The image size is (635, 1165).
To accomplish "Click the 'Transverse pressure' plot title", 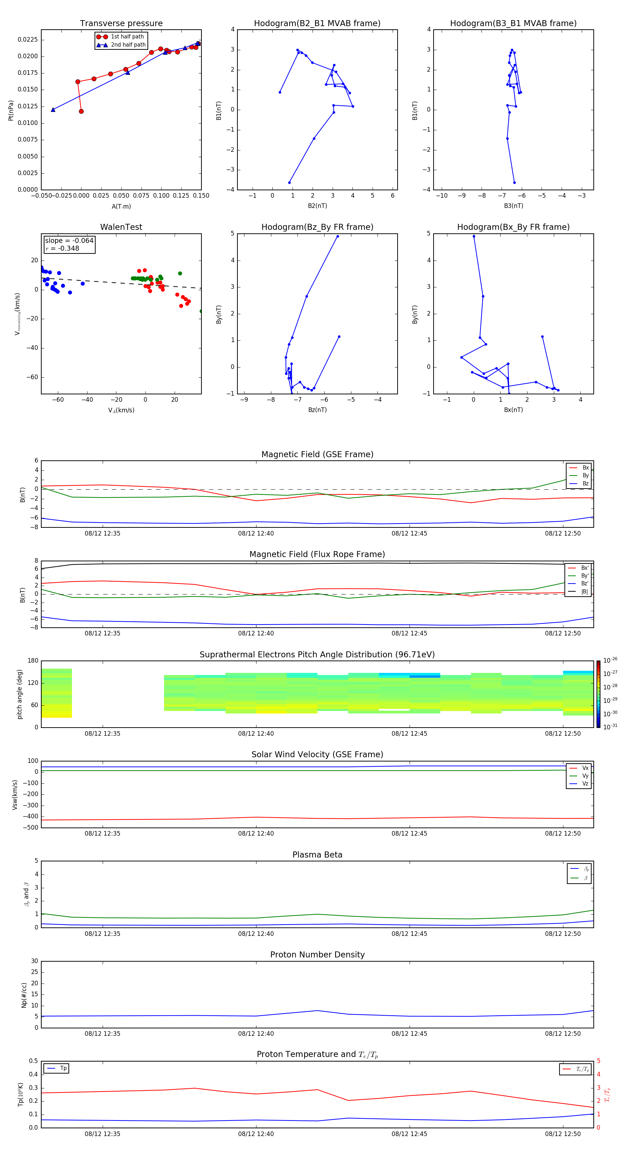I will (x=121, y=24).
